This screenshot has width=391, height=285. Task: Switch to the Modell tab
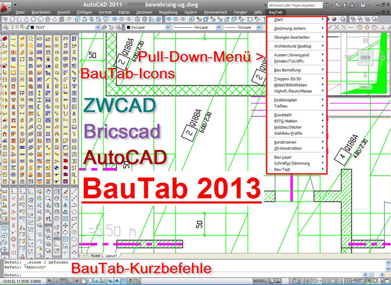(x=95, y=256)
